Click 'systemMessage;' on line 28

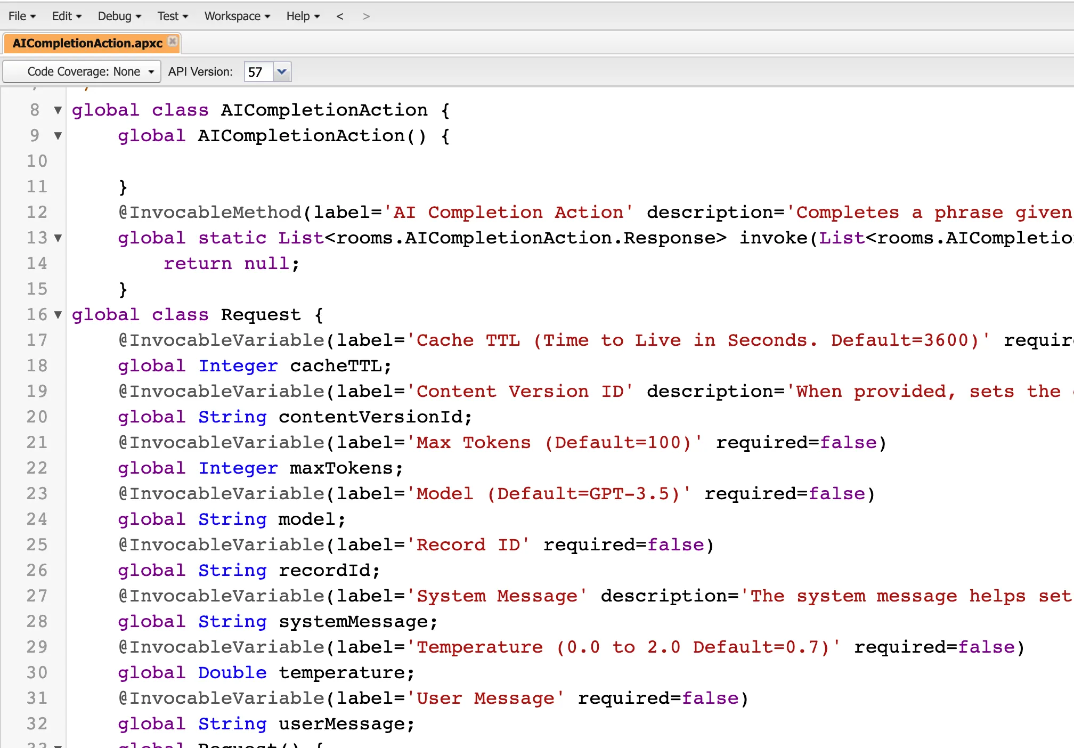(358, 622)
